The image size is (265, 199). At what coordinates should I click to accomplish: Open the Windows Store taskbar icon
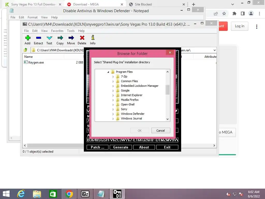coord(53,194)
